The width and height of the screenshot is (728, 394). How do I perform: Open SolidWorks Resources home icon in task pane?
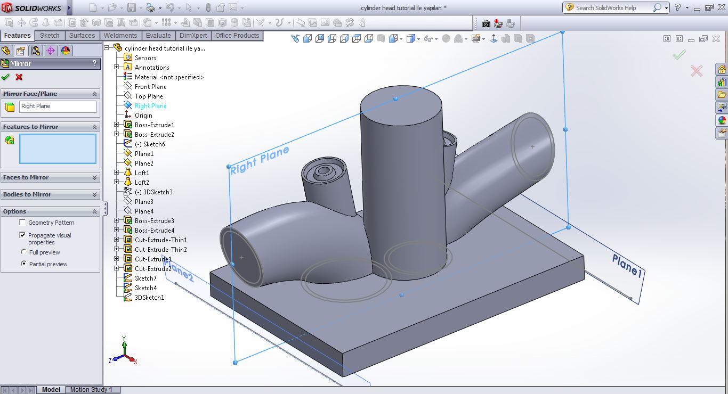722,70
